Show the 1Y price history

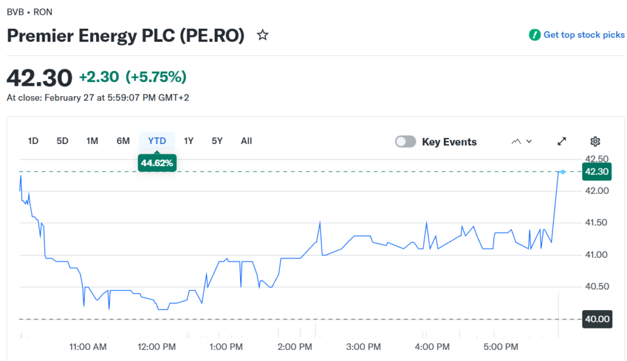pyautogui.click(x=189, y=141)
